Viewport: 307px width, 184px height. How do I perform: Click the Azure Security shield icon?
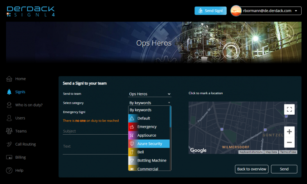coord(132,144)
